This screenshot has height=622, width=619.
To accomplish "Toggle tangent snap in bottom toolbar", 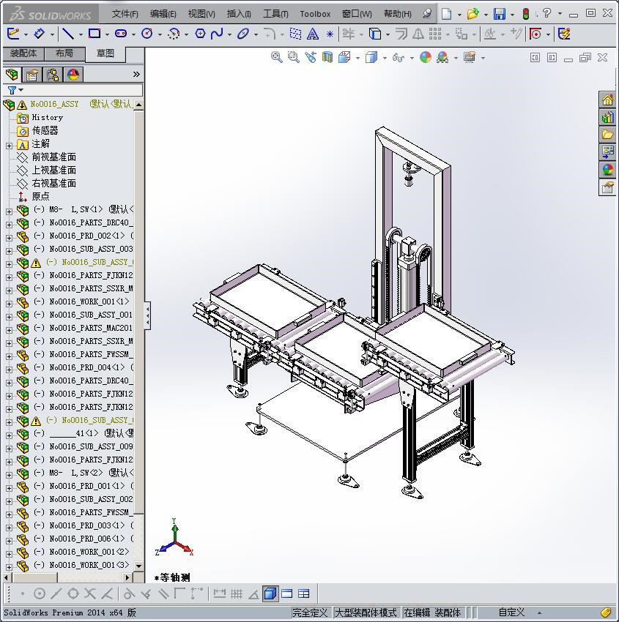I will click(x=129, y=593).
